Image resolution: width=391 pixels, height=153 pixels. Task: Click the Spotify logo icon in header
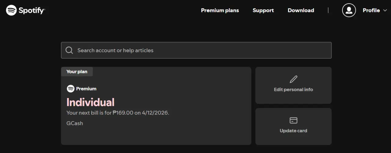[x=11, y=10]
